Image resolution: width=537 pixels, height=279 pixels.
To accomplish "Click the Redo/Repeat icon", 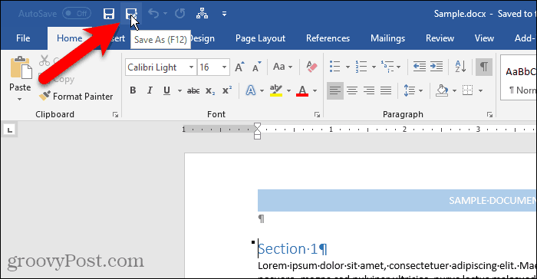I will point(180,14).
